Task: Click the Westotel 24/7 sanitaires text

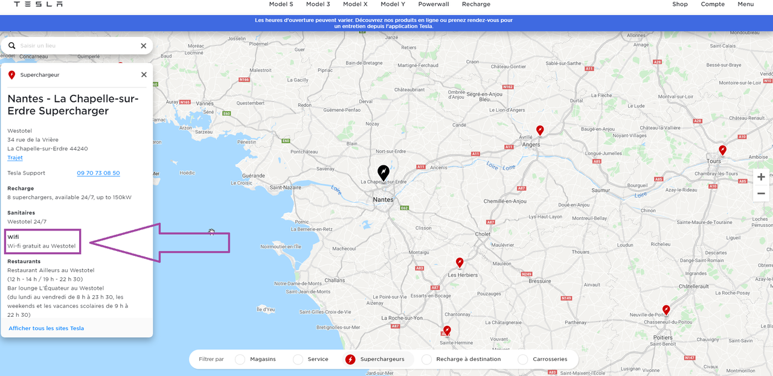Action: (x=27, y=221)
